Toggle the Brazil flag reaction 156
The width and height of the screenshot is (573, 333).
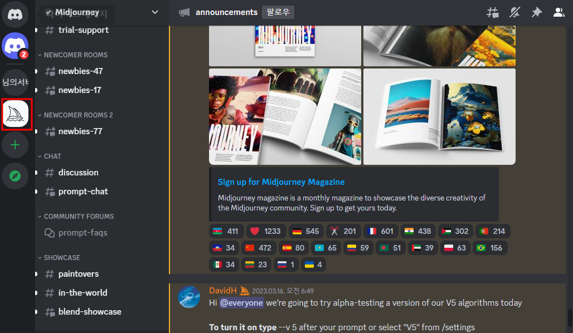(490, 248)
